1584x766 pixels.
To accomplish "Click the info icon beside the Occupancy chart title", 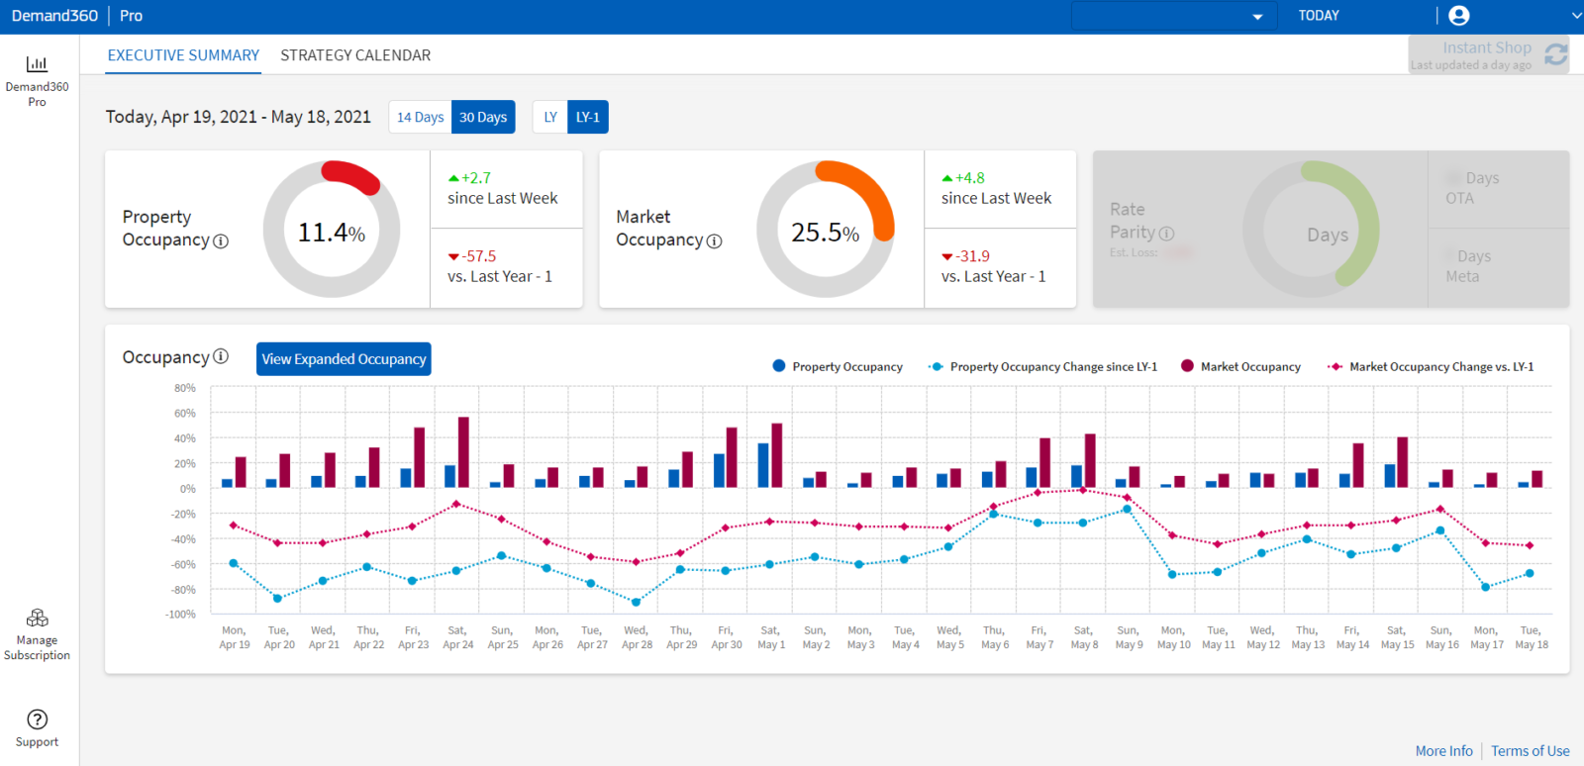I will (x=221, y=356).
